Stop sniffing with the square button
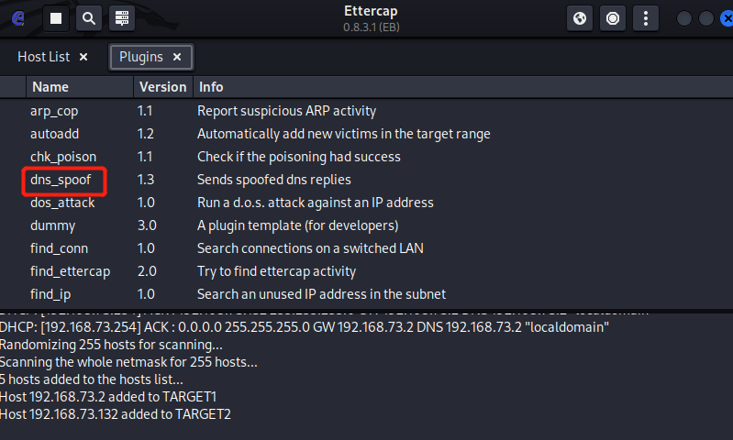This screenshot has width=733, height=440. point(56,17)
